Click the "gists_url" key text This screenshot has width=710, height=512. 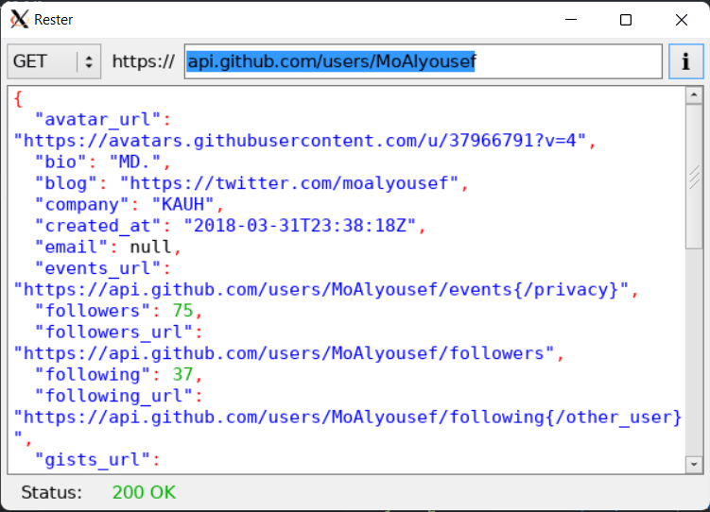coord(93,460)
